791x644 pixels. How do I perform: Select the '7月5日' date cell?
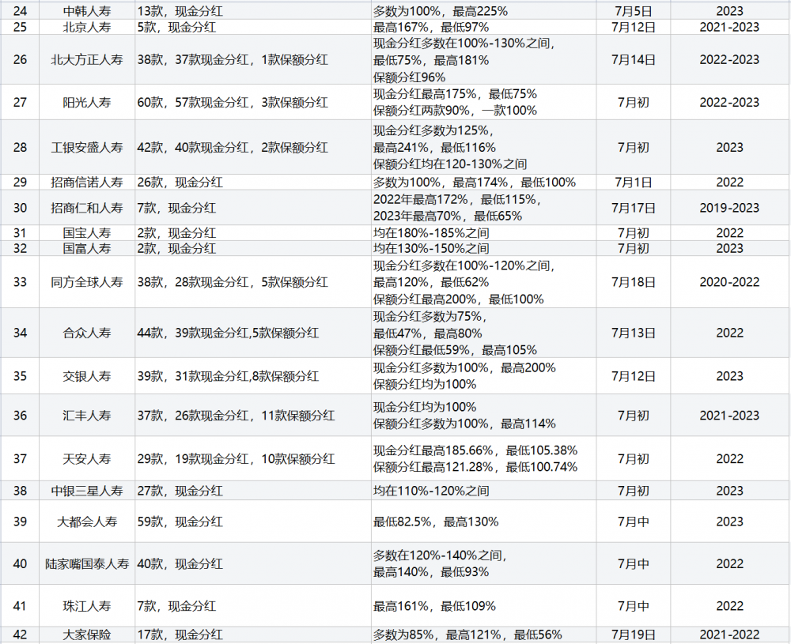click(633, 11)
